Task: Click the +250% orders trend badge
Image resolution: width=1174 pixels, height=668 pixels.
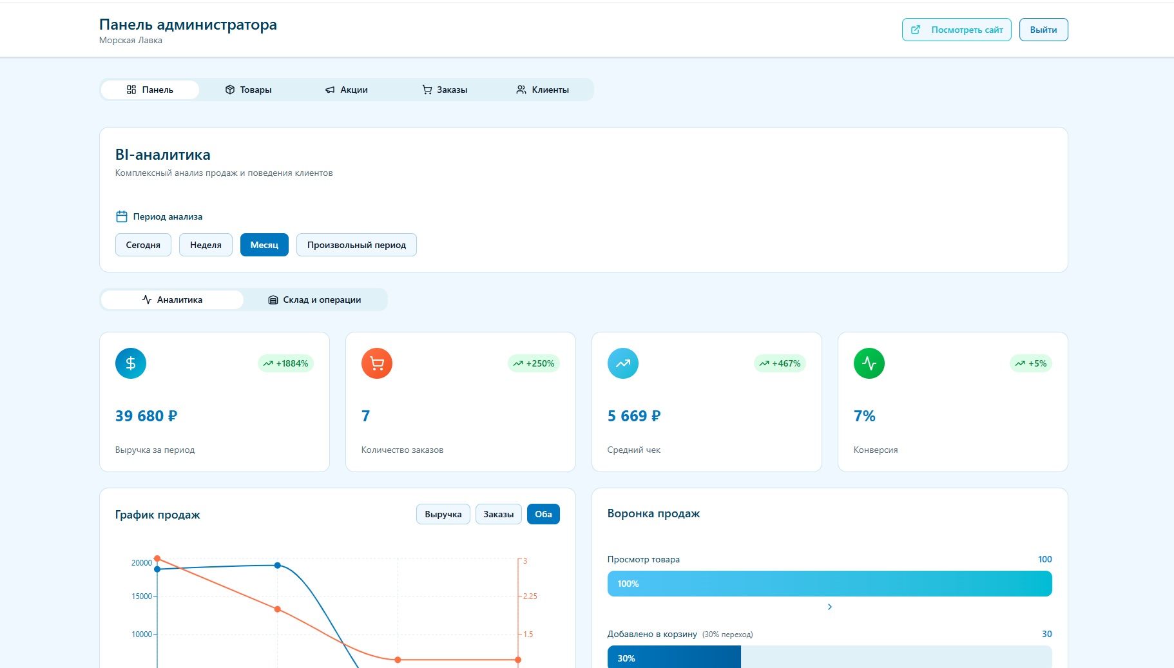Action: [x=534, y=363]
